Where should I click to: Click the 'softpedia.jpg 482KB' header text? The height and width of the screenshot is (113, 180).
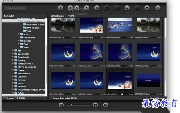(63, 16)
